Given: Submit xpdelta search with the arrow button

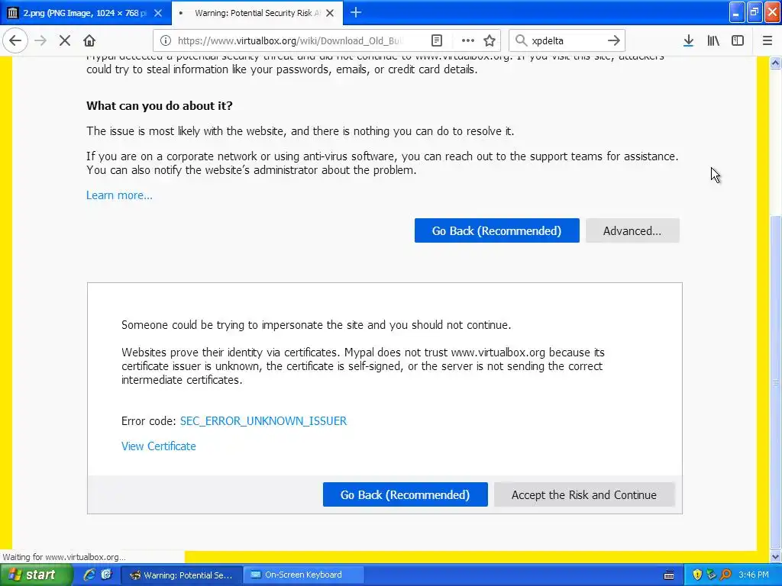Looking at the screenshot, I should click(x=614, y=40).
